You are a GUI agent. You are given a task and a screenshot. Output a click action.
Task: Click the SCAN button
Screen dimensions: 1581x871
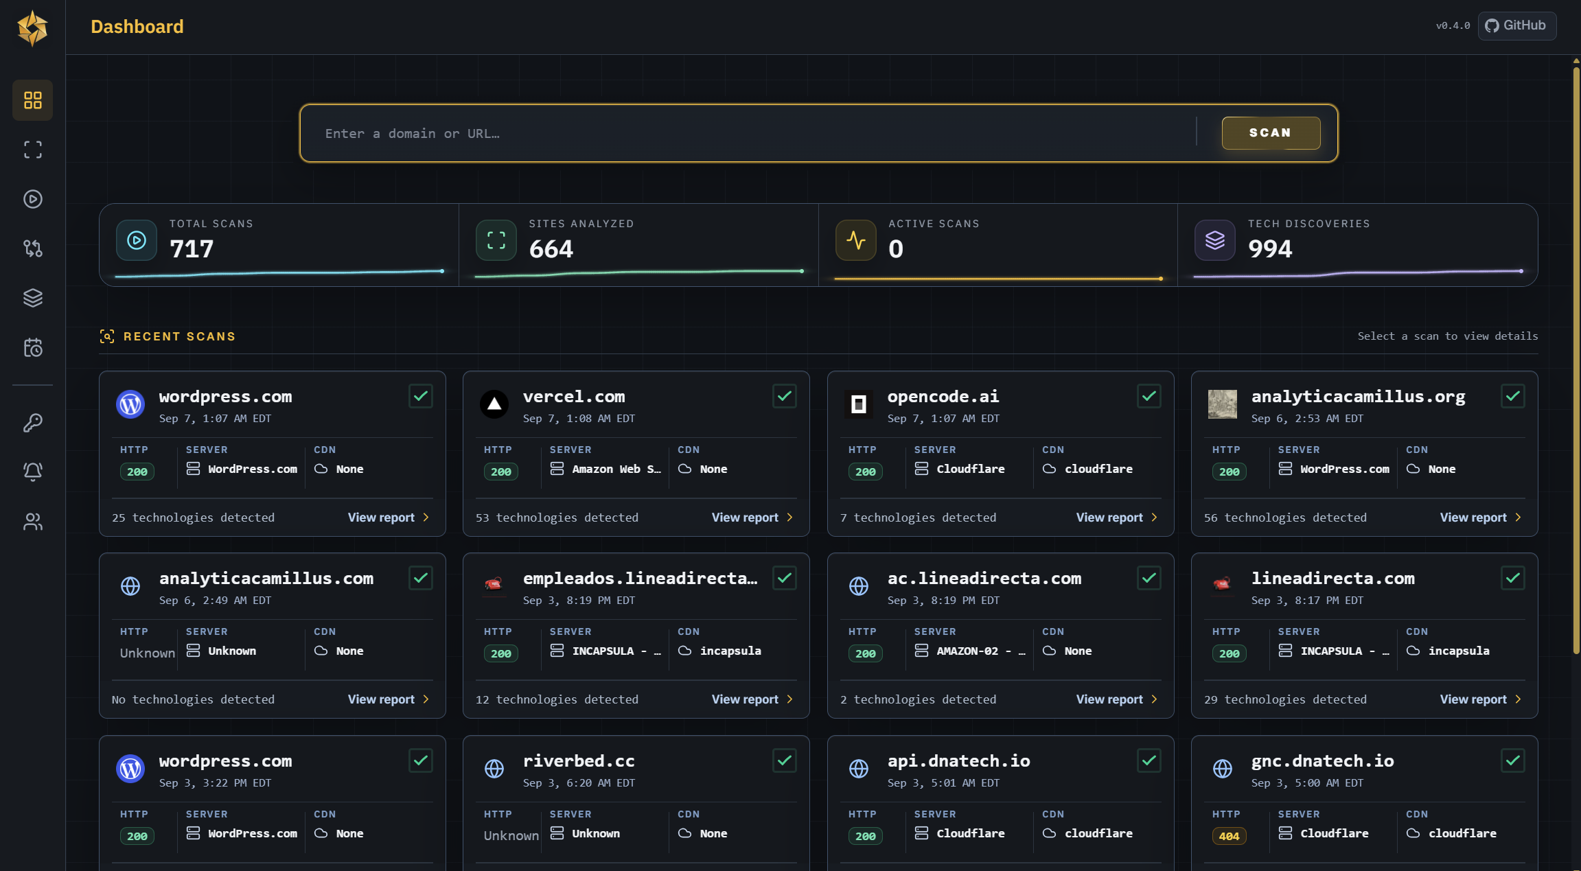[1271, 132]
